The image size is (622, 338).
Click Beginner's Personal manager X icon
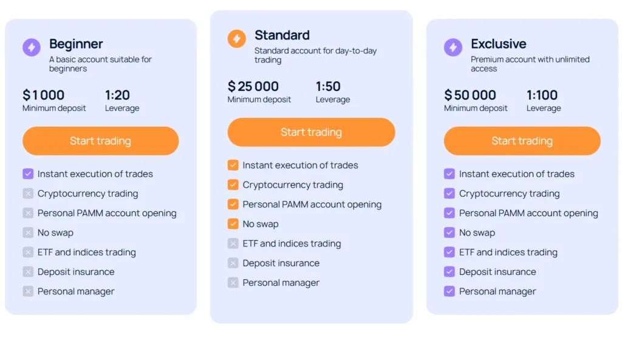point(28,291)
